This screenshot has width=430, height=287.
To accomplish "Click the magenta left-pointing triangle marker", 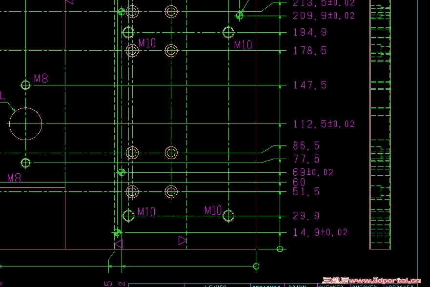I will (119, 244).
